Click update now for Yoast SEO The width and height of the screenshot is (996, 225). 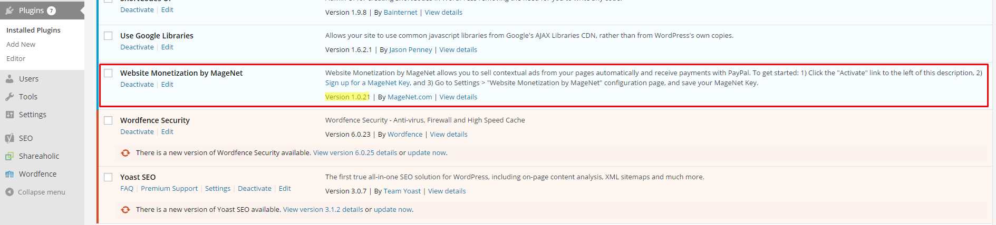393,209
